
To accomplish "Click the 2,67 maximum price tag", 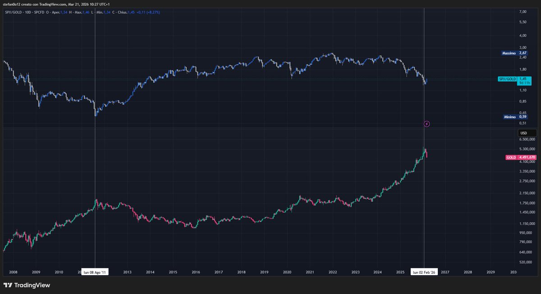I will coord(523,53).
